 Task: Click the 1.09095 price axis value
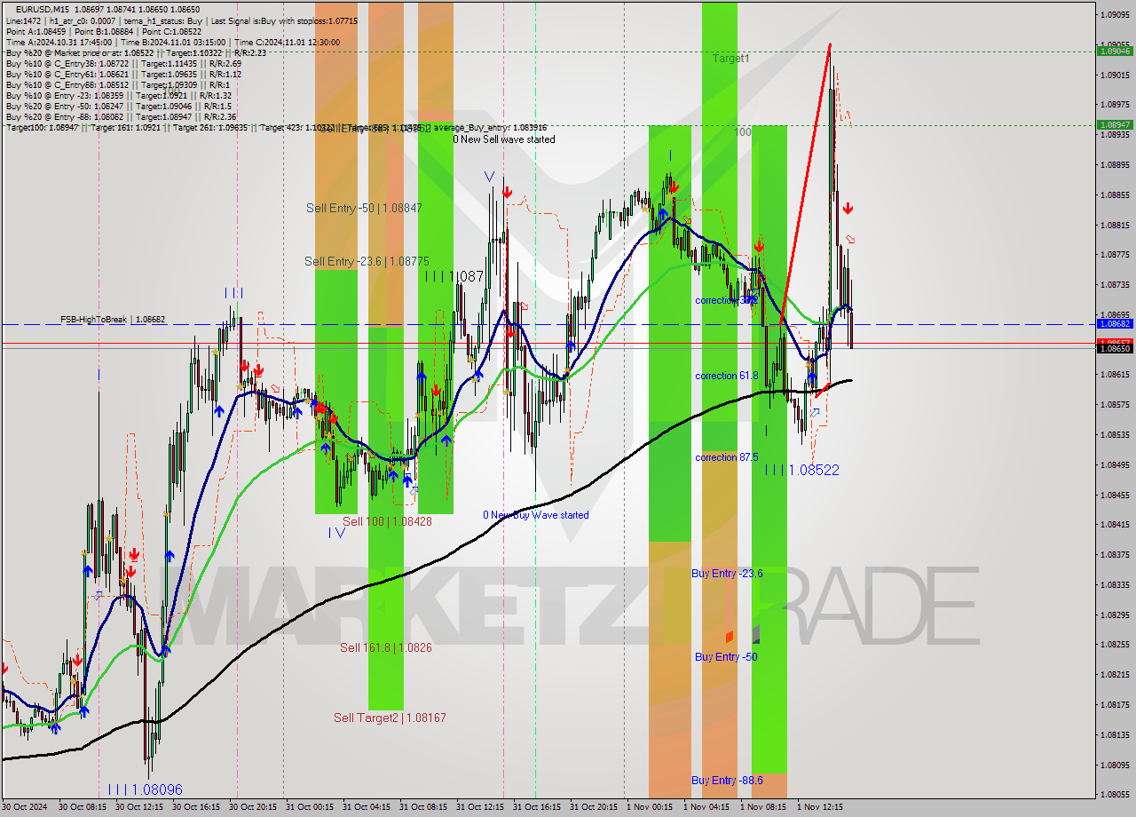click(1115, 14)
